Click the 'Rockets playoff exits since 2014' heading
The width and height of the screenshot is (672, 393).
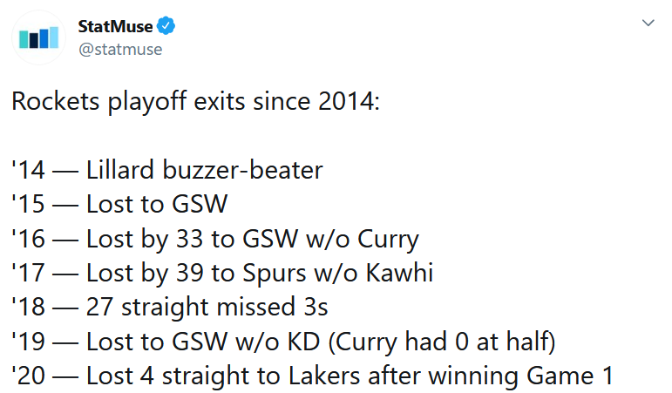(196, 102)
